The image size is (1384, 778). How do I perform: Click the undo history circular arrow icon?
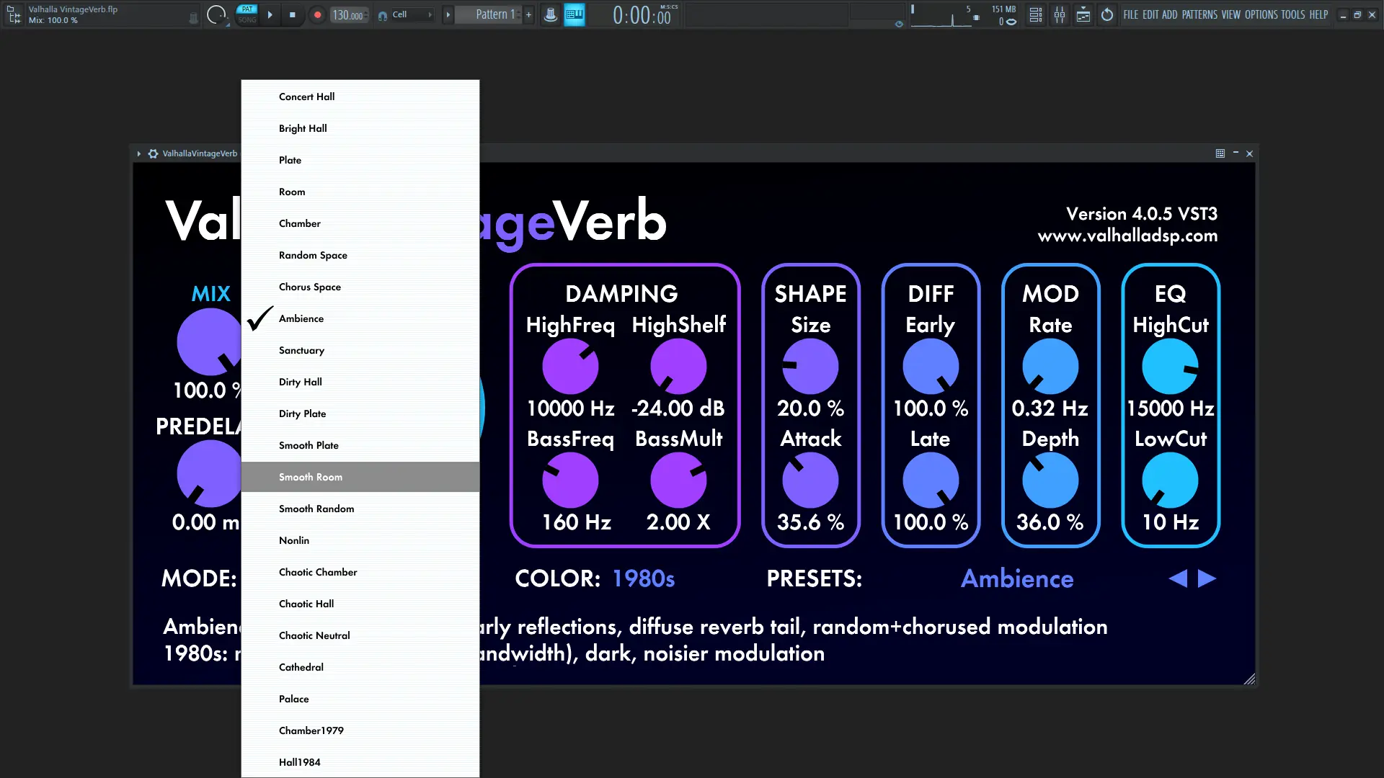tap(1107, 14)
